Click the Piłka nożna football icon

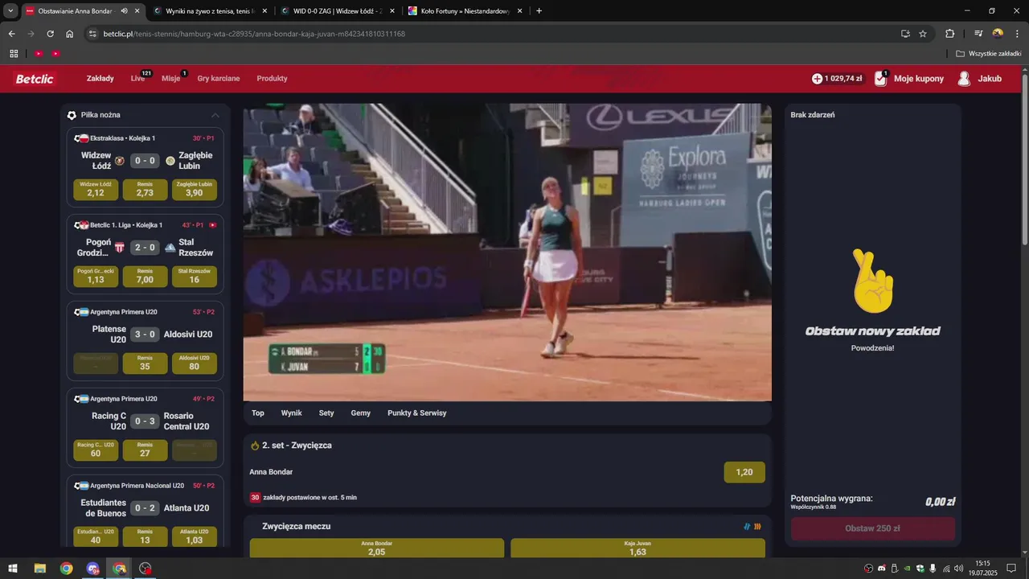point(72,115)
